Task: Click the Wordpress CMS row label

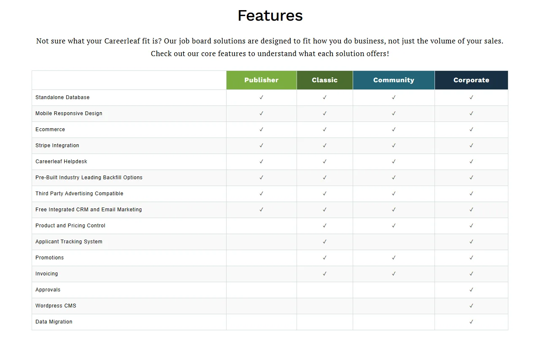Action: click(x=56, y=306)
